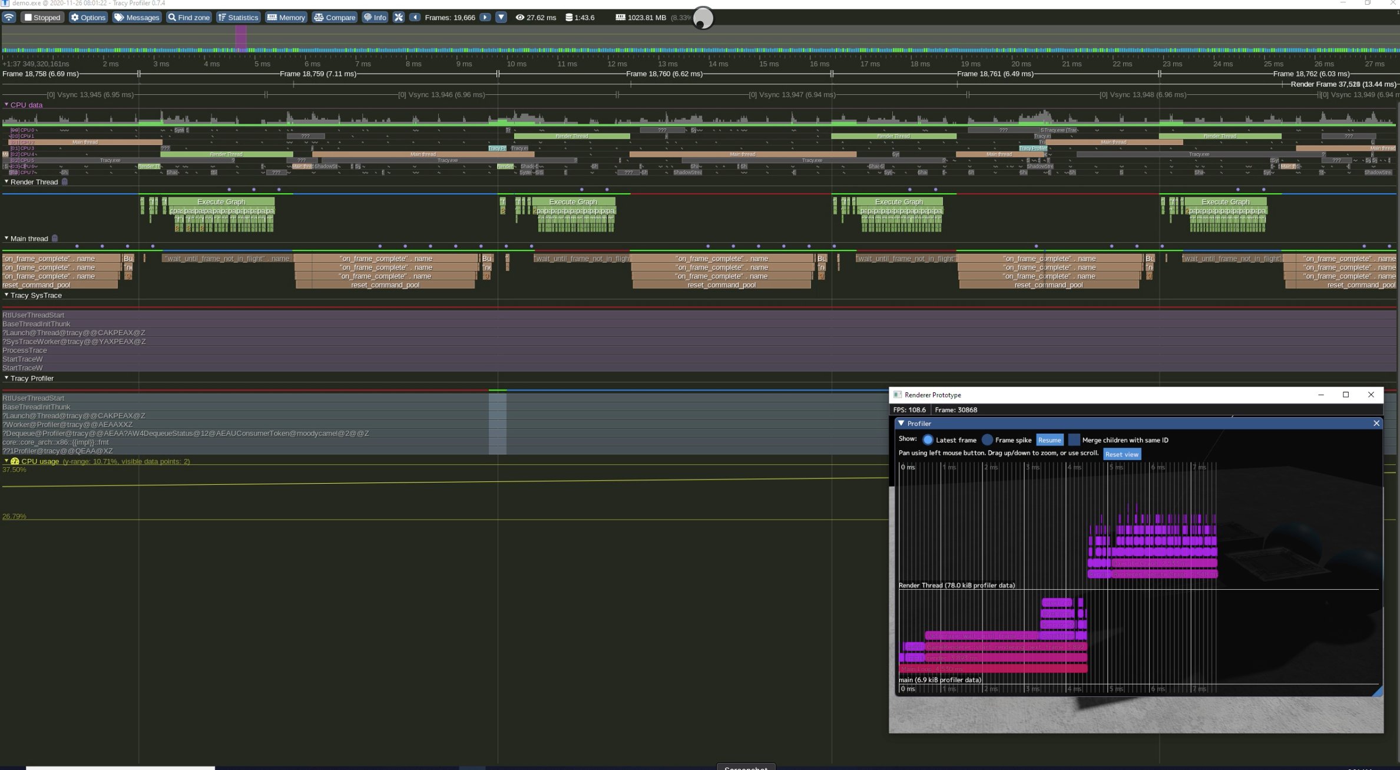This screenshot has width=1400, height=770.
Task: Open the Info window
Action: click(x=375, y=17)
